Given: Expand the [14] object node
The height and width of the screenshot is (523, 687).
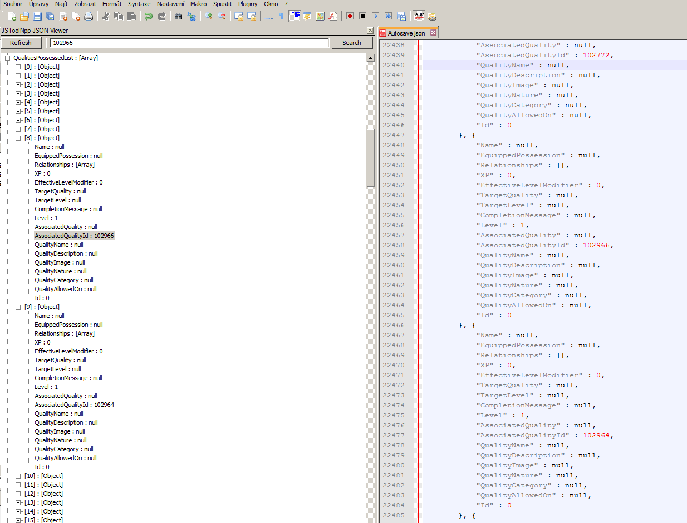Looking at the screenshot, I should [18, 511].
